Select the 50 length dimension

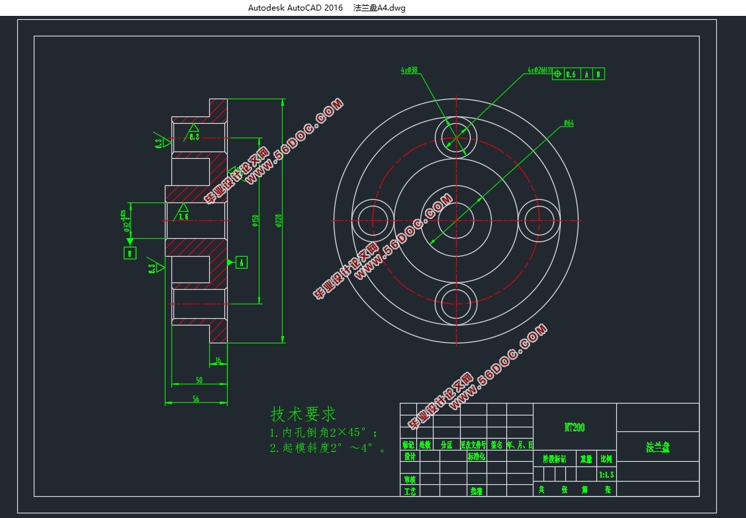point(199,380)
